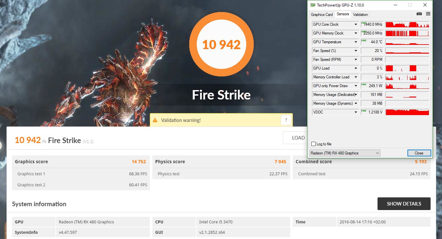
Task: Open the validation warning help question mark
Action: coord(286,120)
